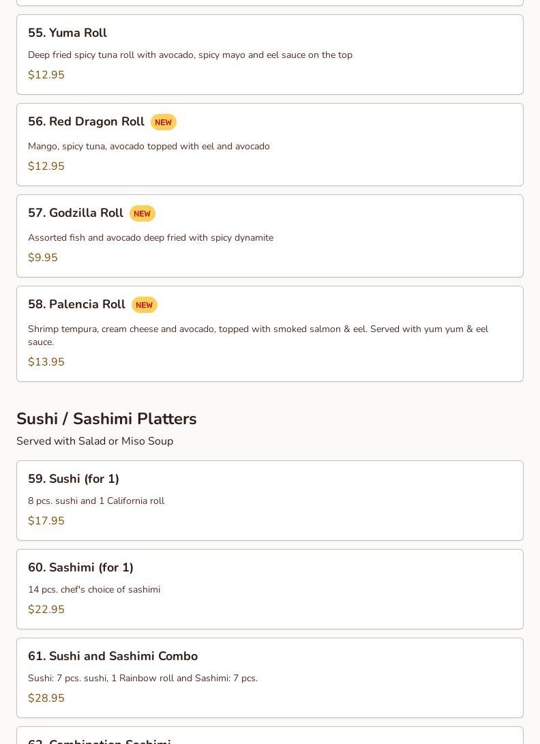Image resolution: width=540 pixels, height=744 pixels.
Task: Click the $17.95 price for Sushi (for 1)
Action: pyautogui.click(x=46, y=521)
